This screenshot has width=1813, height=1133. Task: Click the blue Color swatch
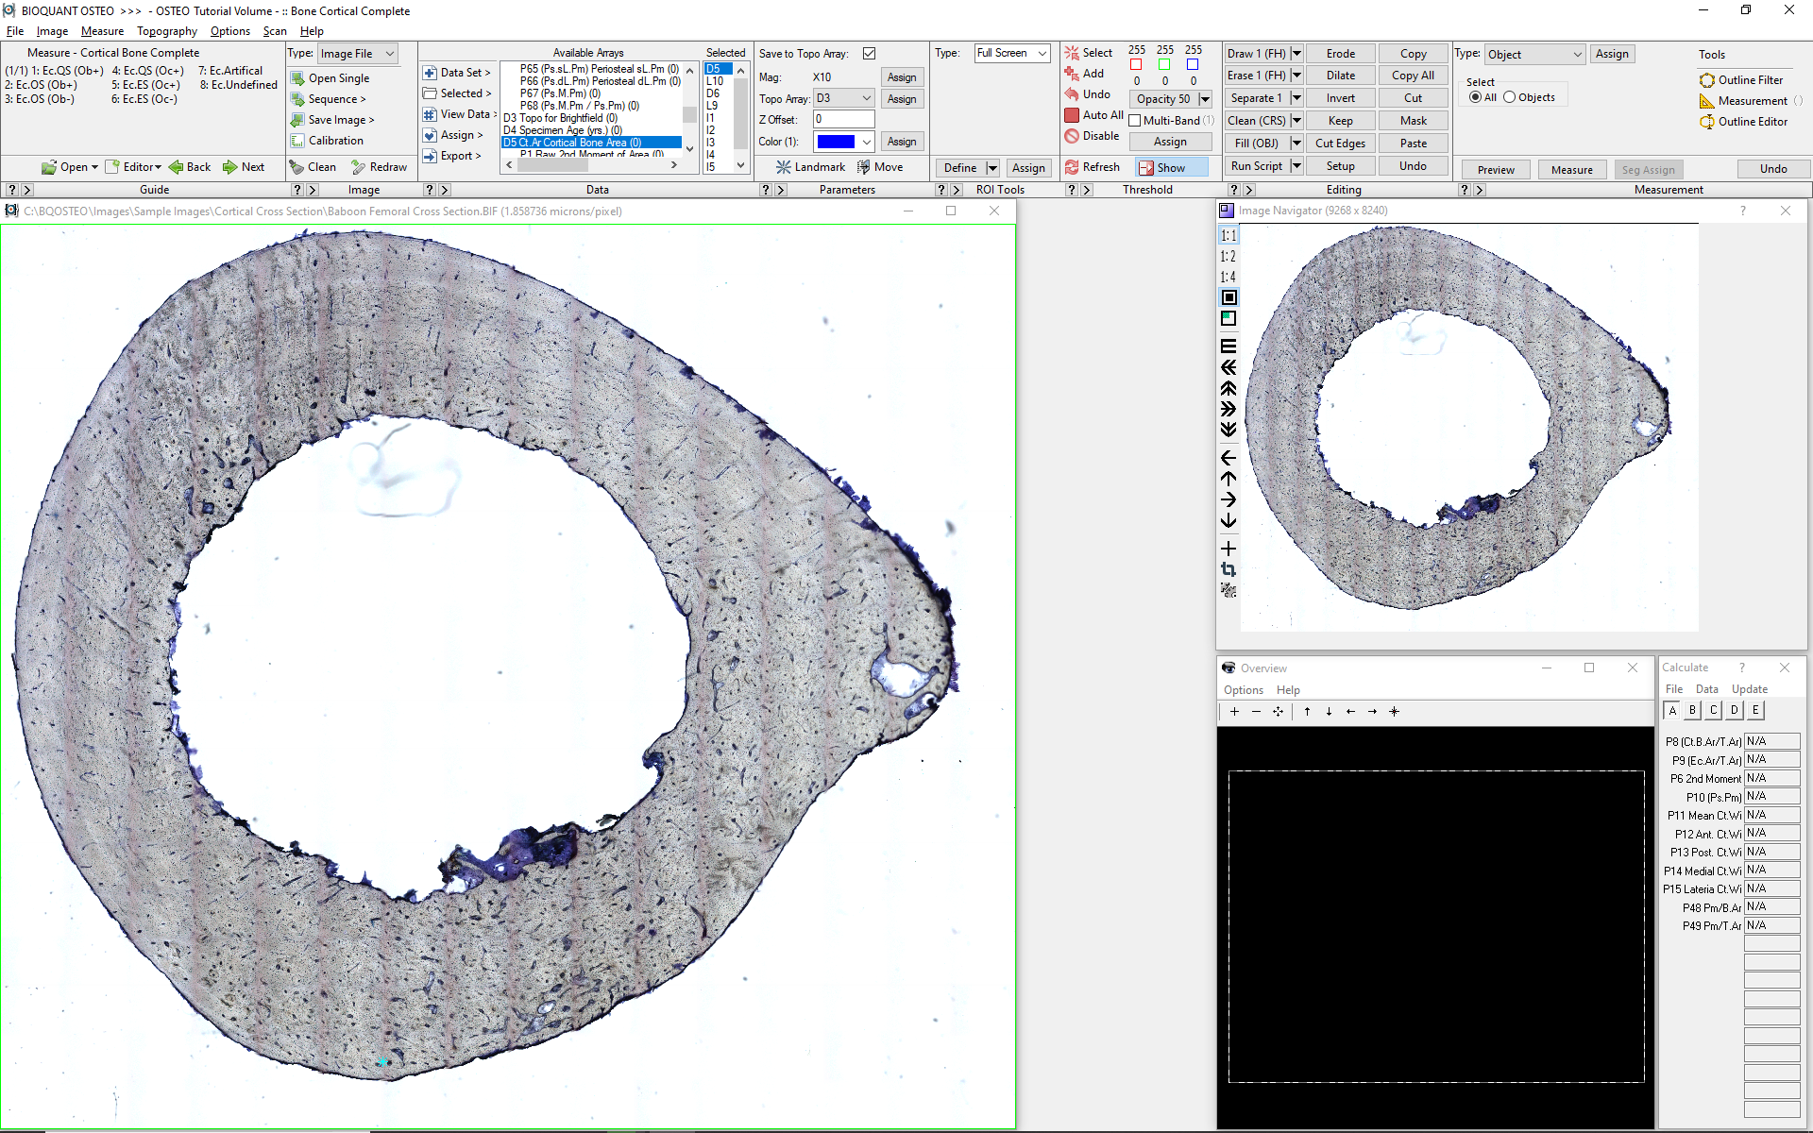click(x=836, y=142)
